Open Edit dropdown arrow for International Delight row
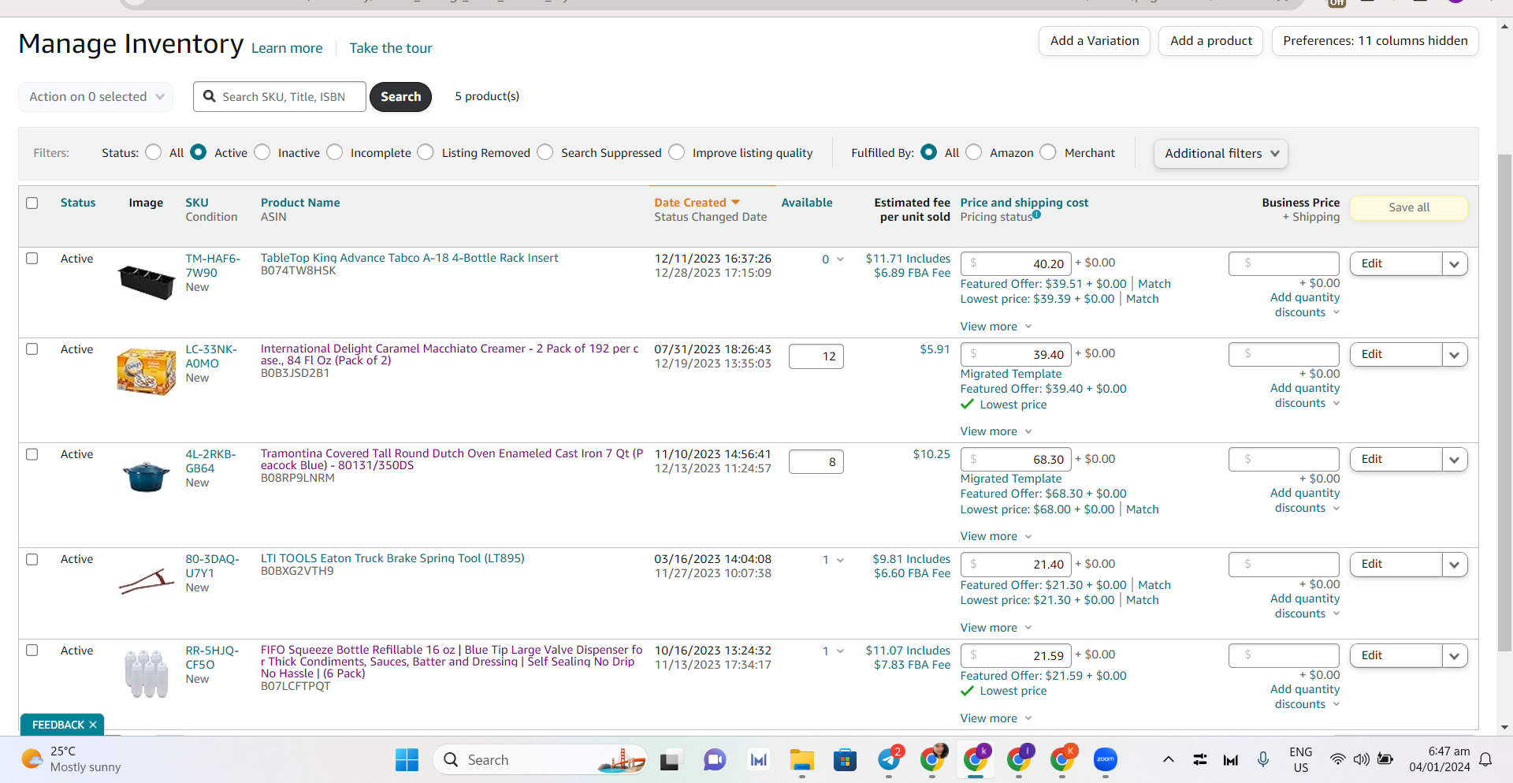Screen dimensions: 1513x783 [x=1455, y=355]
